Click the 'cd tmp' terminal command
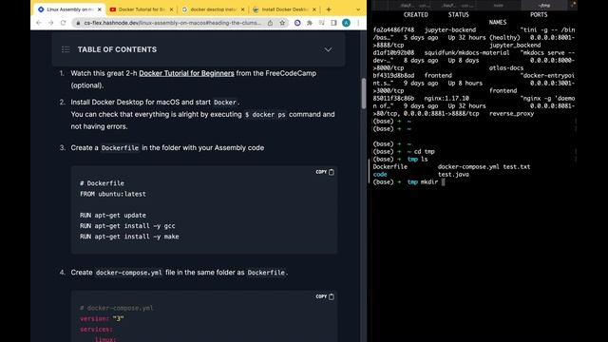The width and height of the screenshot is (608, 342). [x=425, y=152]
